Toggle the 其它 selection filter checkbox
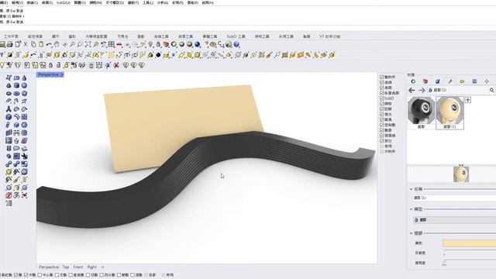 click(x=382, y=141)
